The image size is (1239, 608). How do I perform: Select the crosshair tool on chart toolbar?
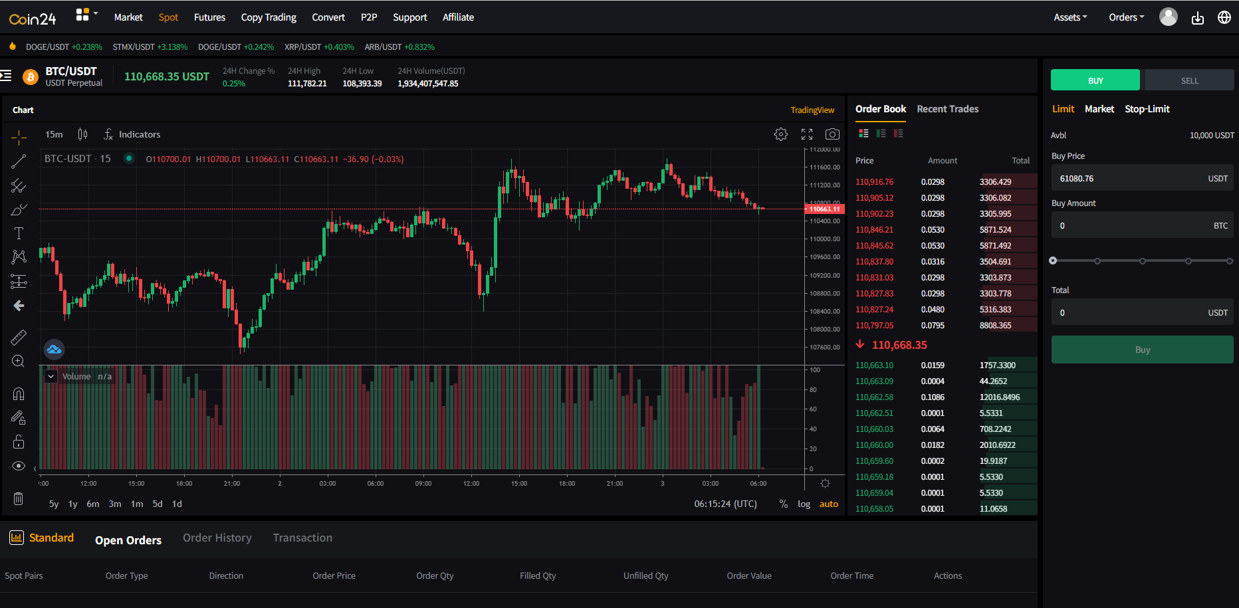coord(19,136)
